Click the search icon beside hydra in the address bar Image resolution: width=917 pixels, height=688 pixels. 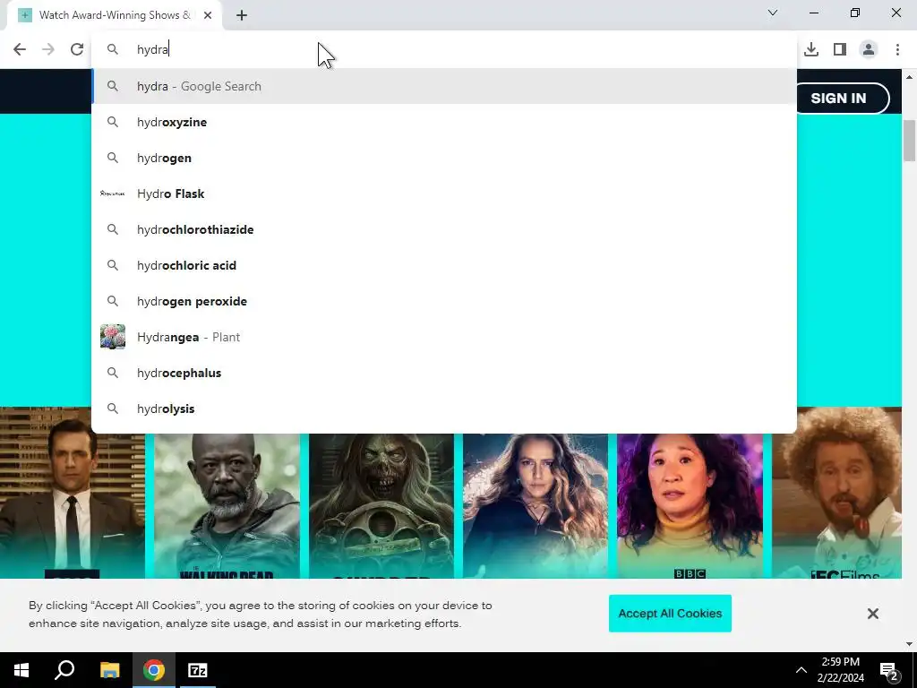(112, 50)
